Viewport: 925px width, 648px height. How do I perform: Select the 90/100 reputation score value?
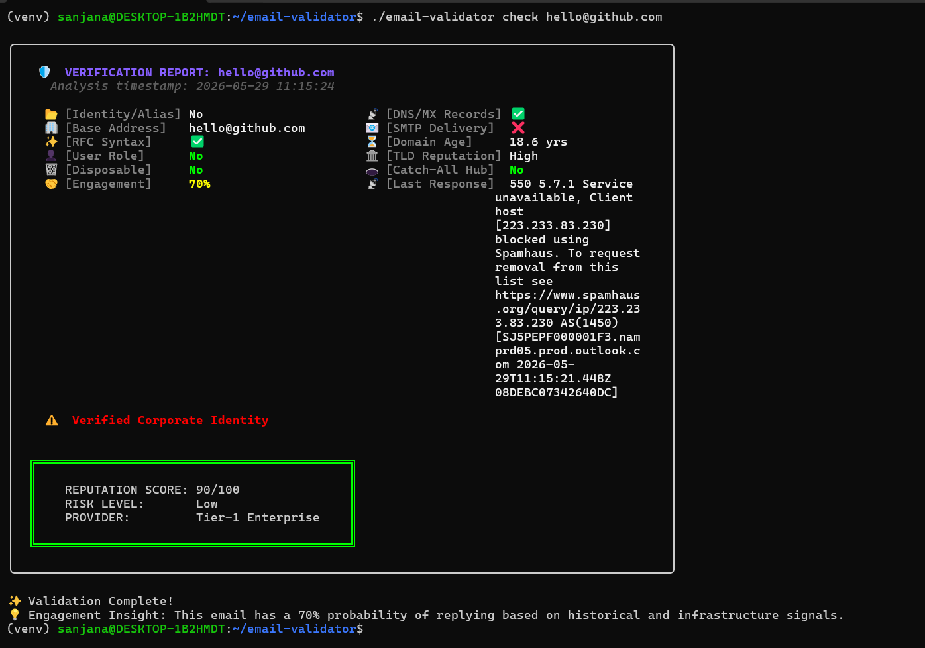click(x=218, y=490)
